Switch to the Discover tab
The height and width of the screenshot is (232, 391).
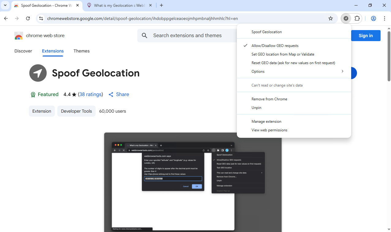(x=23, y=51)
